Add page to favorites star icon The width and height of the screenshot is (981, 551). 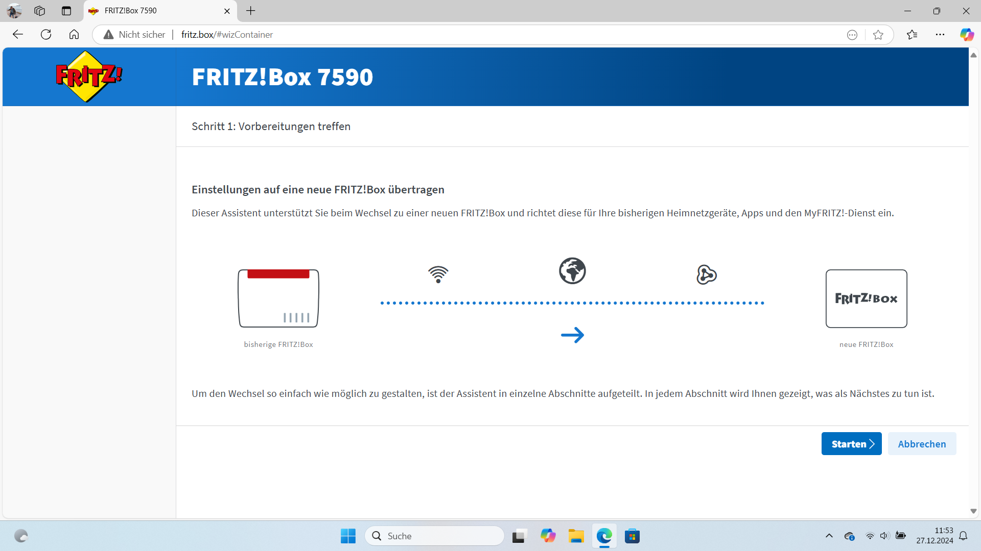point(878,35)
